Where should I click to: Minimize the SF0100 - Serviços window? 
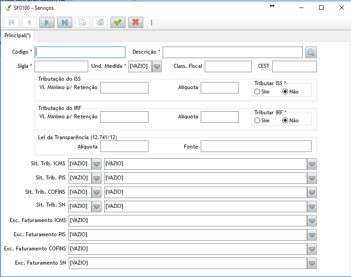(301, 8)
